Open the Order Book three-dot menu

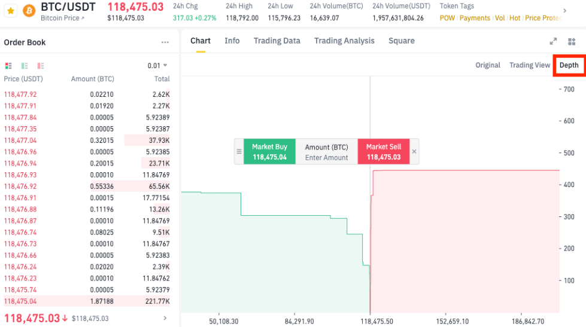click(165, 42)
